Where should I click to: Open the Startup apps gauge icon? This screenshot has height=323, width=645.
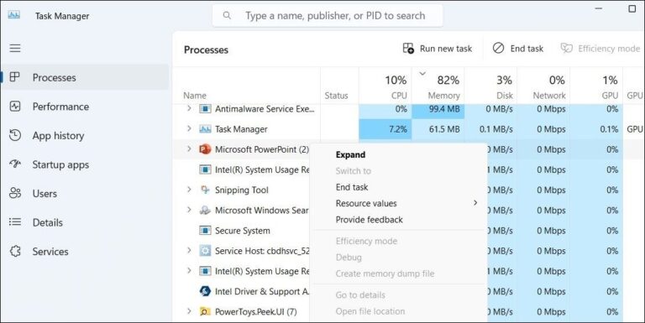15,164
